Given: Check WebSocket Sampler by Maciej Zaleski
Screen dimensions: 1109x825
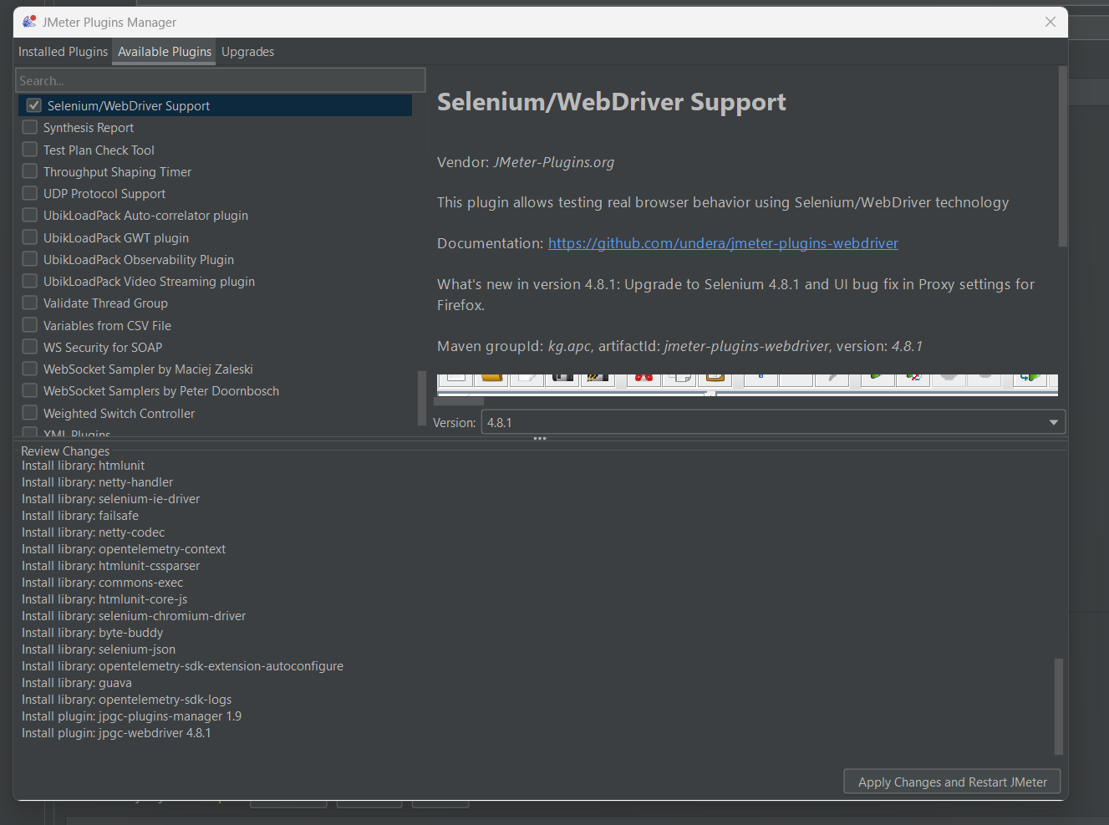Looking at the screenshot, I should click(x=30, y=369).
